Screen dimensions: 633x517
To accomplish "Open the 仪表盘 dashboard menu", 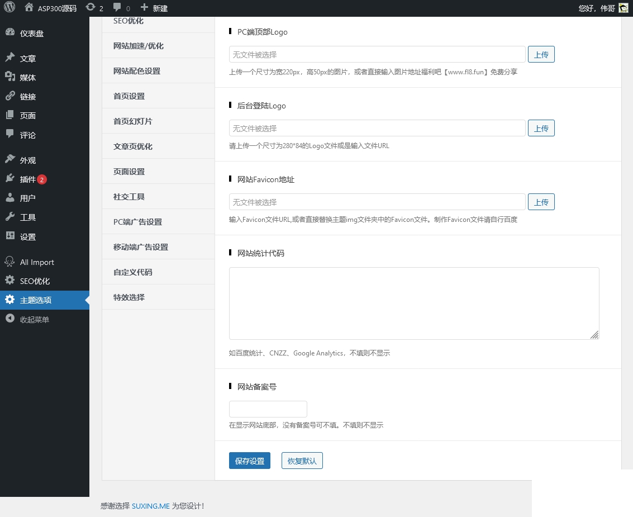I will (32, 33).
